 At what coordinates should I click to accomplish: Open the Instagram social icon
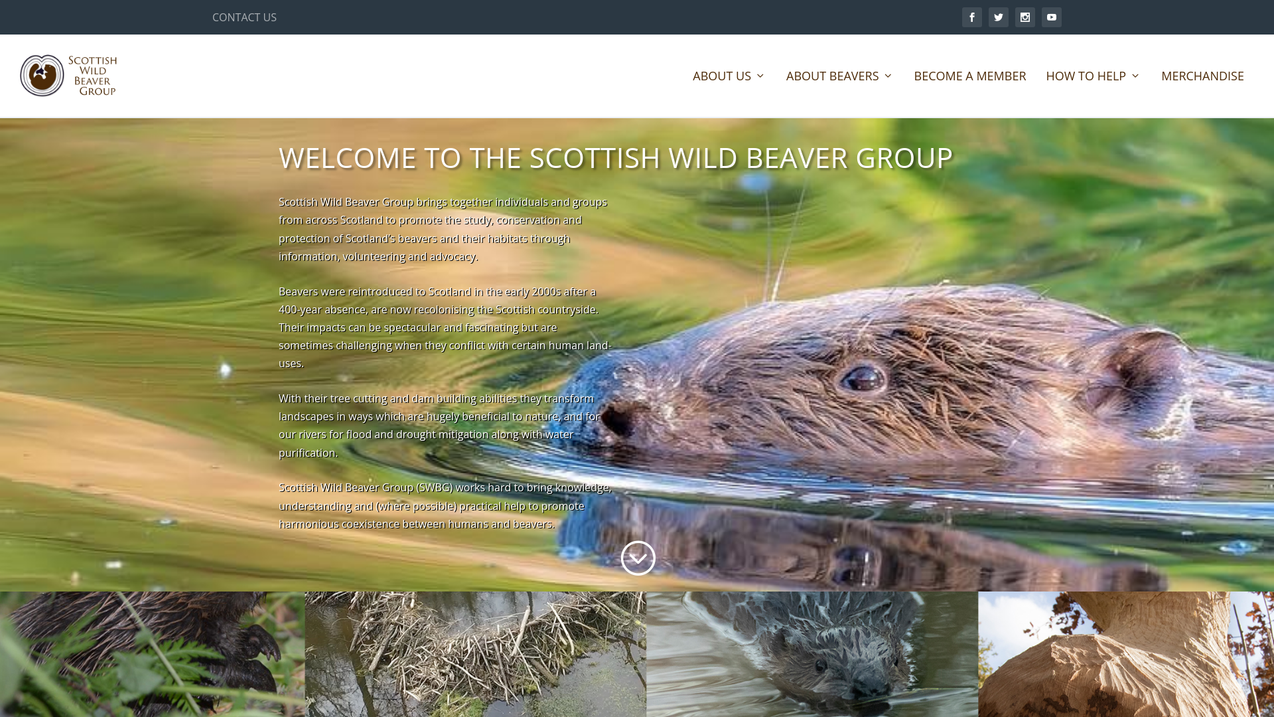[1025, 17]
